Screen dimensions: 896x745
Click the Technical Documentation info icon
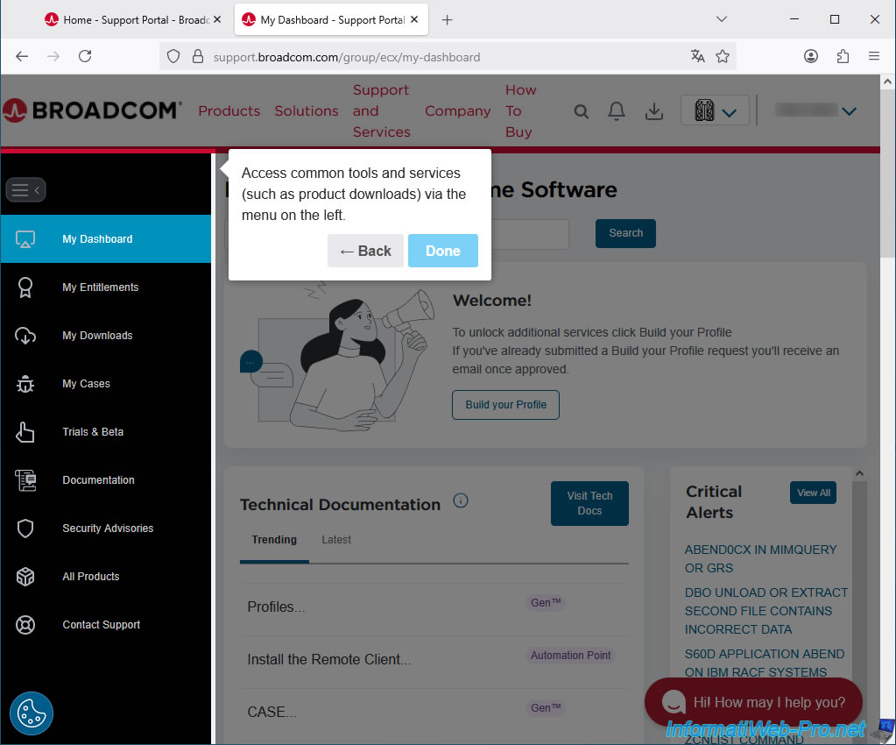point(461,501)
